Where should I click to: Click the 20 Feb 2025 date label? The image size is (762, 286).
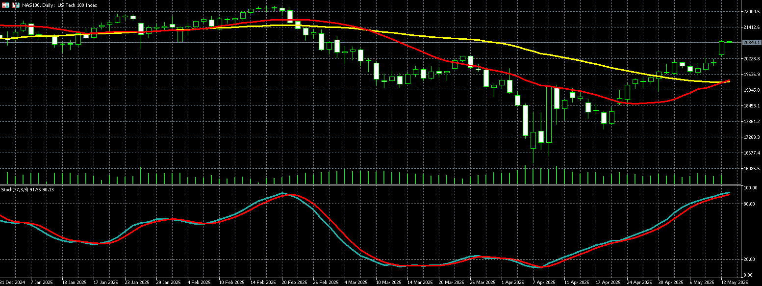pyautogui.click(x=295, y=283)
